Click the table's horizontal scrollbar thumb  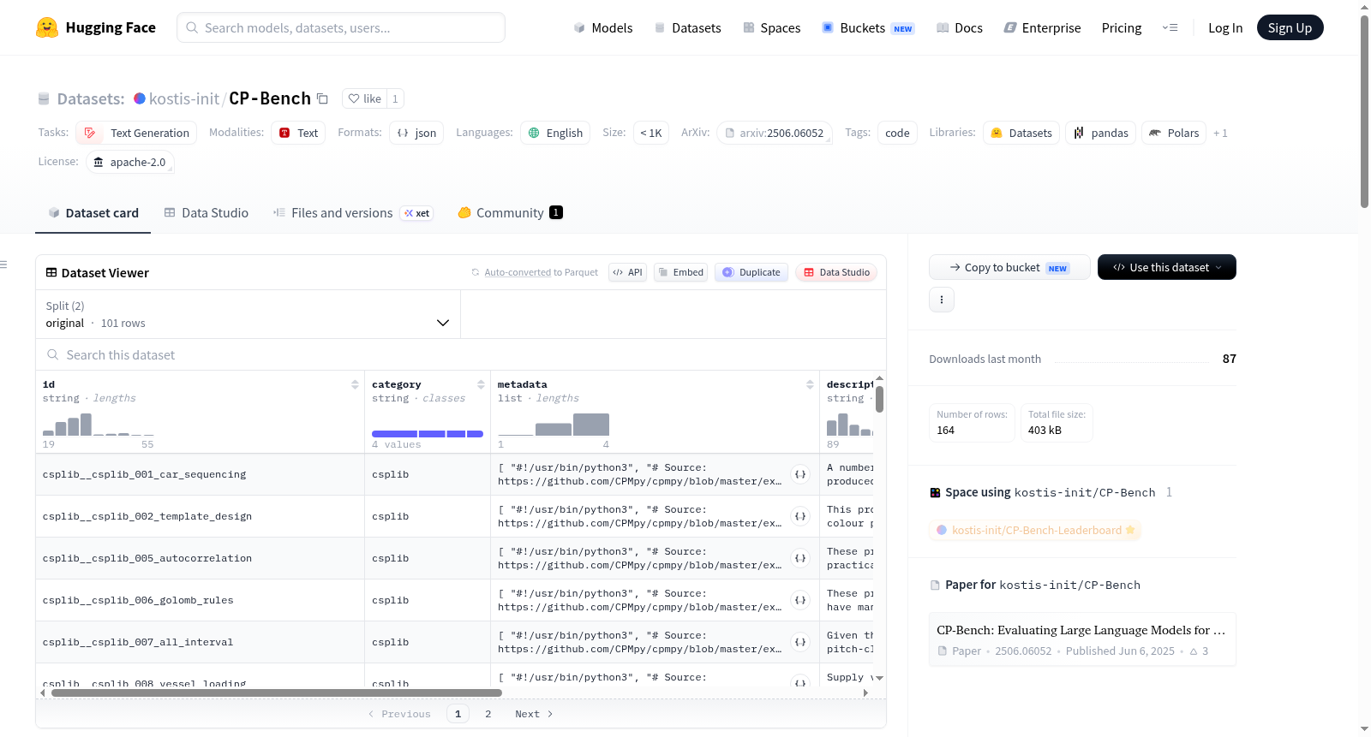(x=277, y=692)
